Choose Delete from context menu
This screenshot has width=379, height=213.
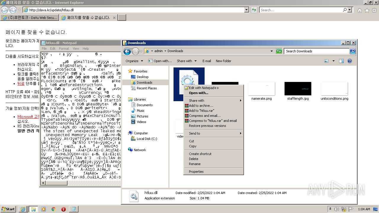pyautogui.click(x=193, y=159)
